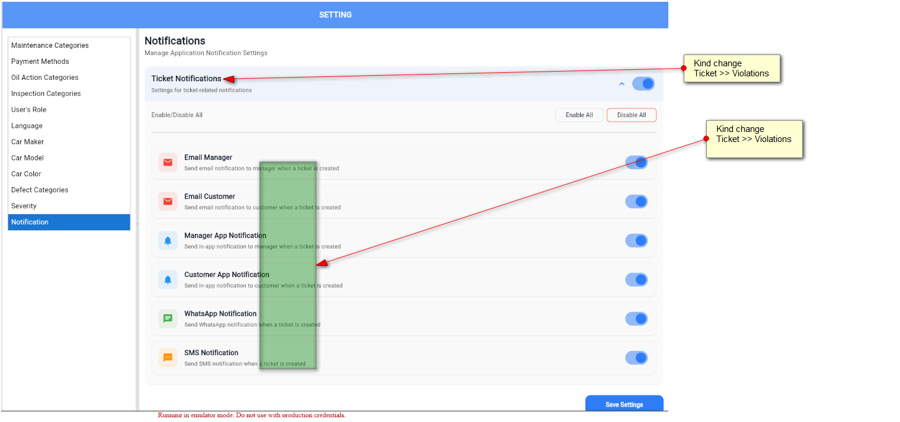This screenshot has height=422, width=900.
Task: Select Payment Methods from the sidebar
Action: coord(40,62)
